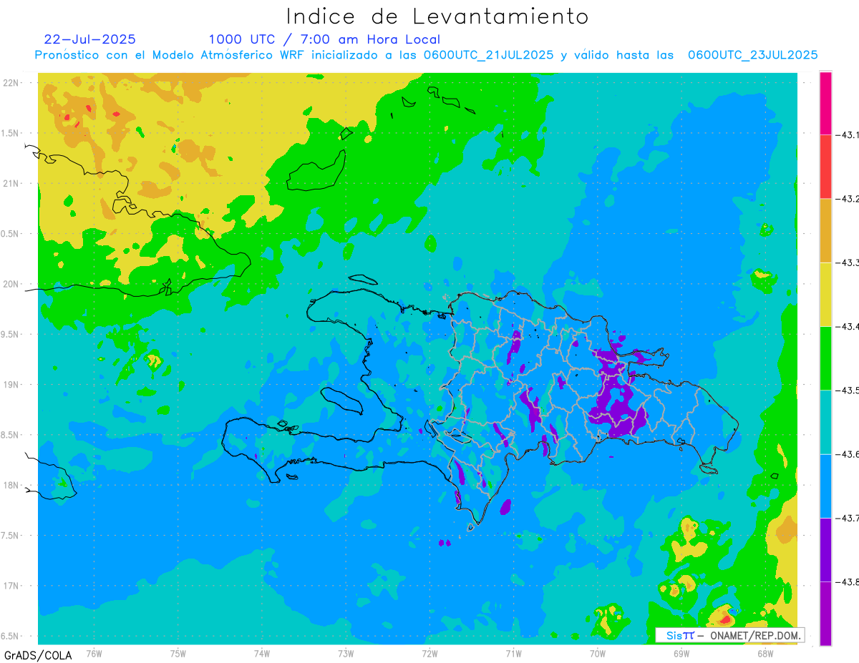
Task: Click the '-43.6' color scale value
Action: pos(847,454)
